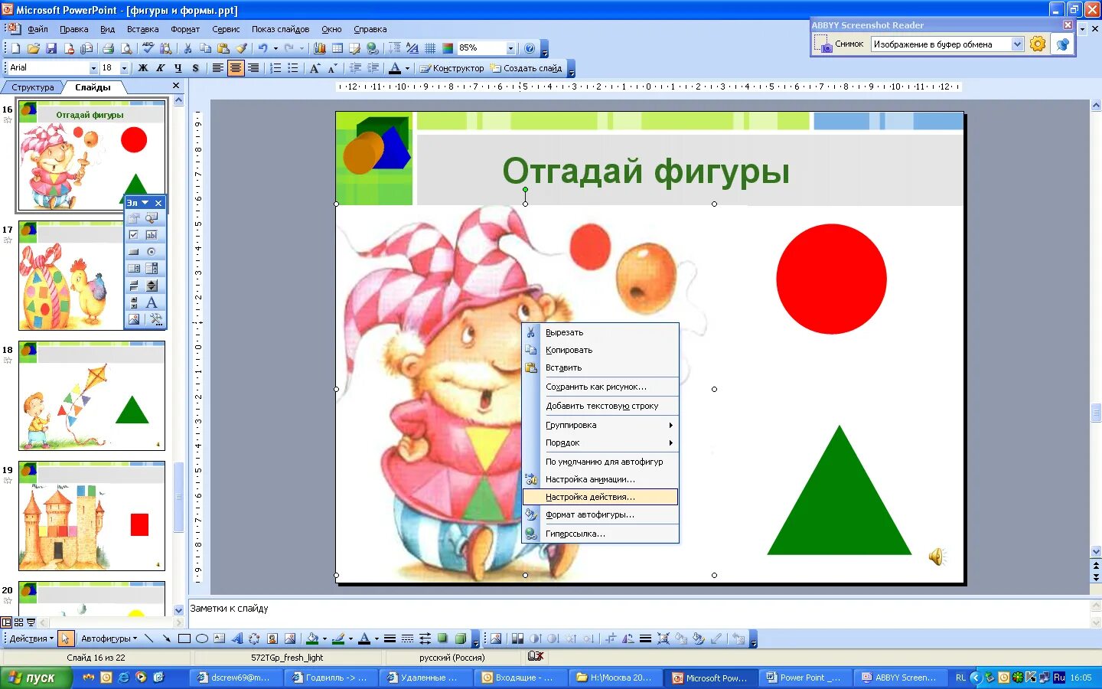This screenshot has height=689, width=1102.
Task: Select slide 18 thumbnail with kite
Action: click(x=92, y=396)
